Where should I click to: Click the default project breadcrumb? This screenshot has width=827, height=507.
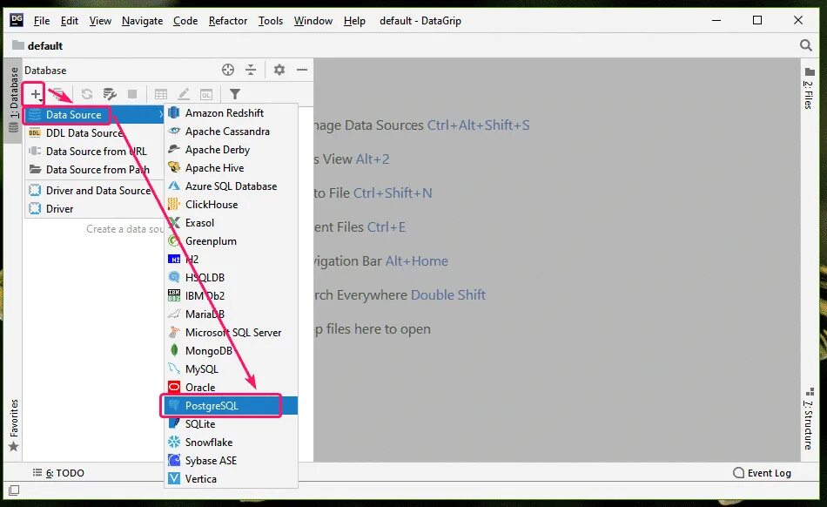[x=37, y=46]
